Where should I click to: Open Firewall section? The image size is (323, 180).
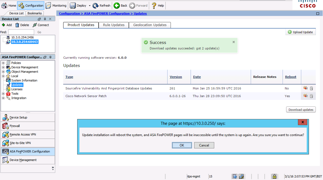pyautogui.click(x=28, y=126)
